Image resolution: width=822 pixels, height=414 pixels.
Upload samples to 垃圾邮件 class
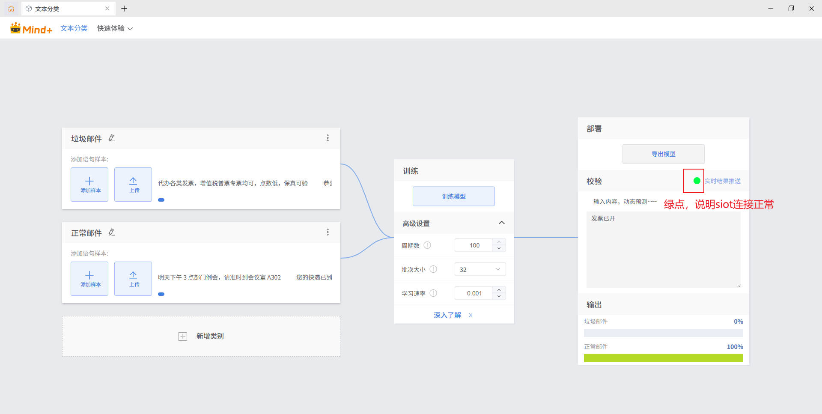pos(133,185)
